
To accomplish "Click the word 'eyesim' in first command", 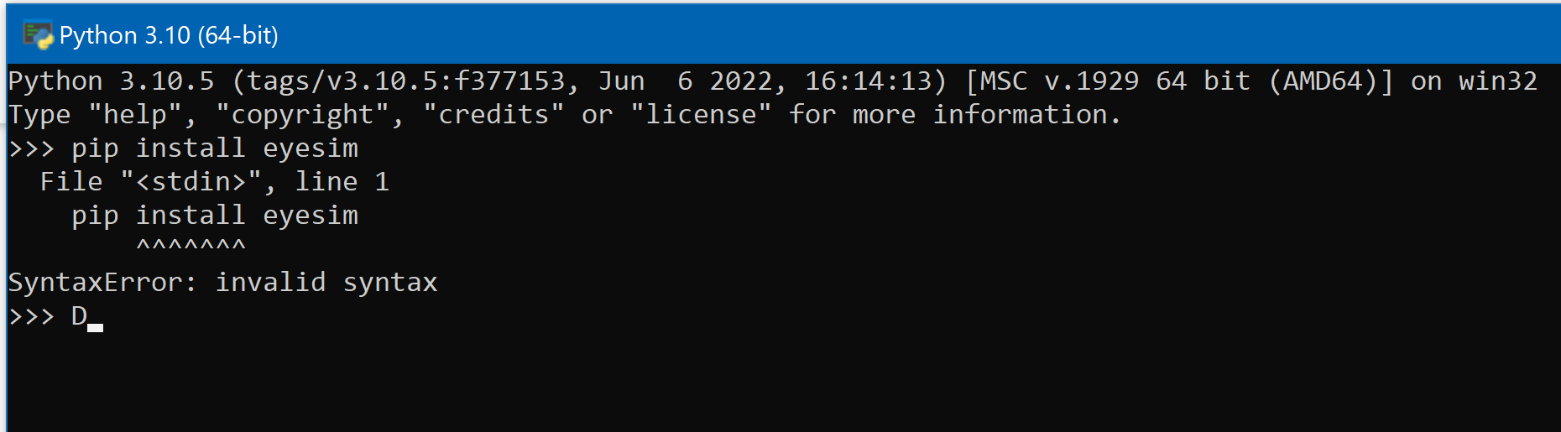I will point(311,148).
